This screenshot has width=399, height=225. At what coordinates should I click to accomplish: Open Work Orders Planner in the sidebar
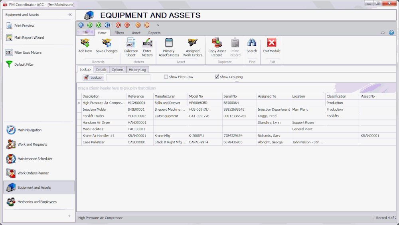tap(33, 173)
